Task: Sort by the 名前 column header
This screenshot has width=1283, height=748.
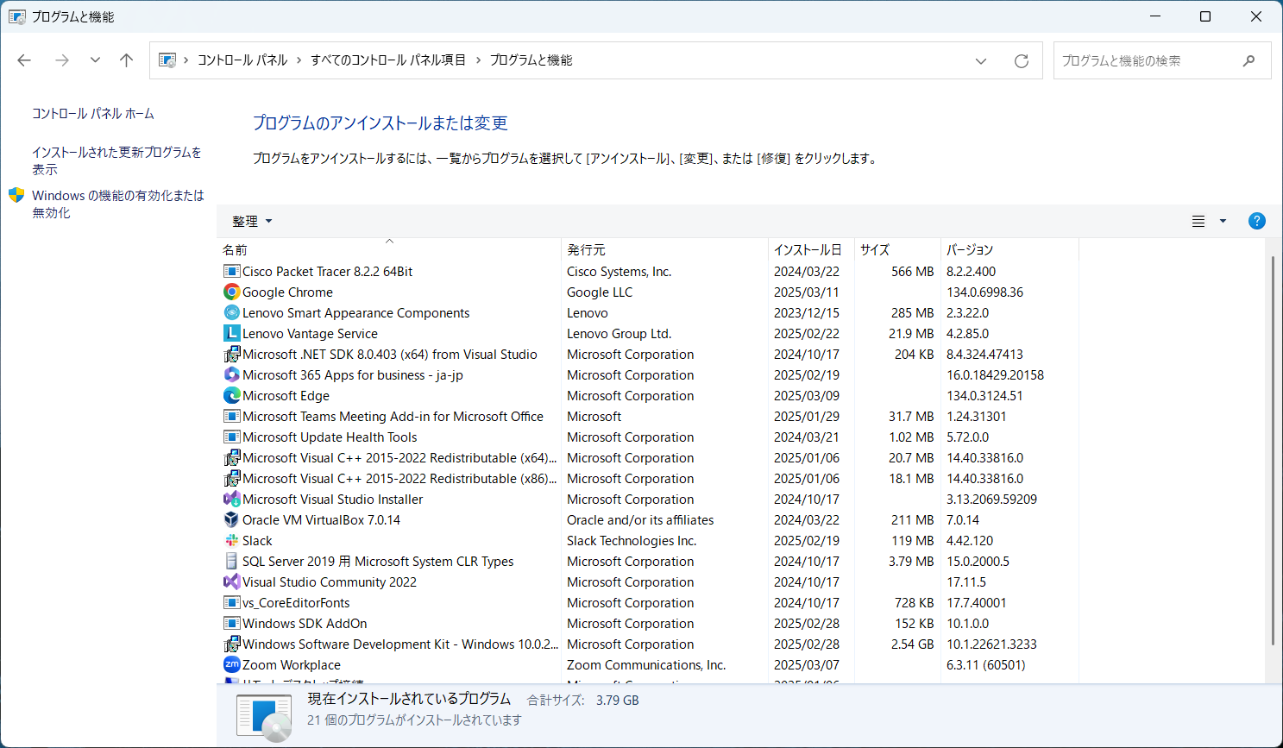Action: [x=389, y=249]
